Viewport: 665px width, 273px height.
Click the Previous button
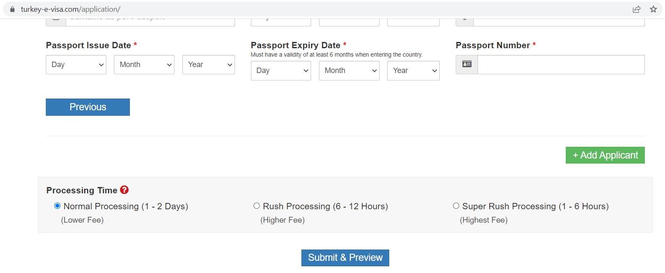88,107
